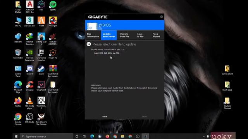The height and width of the screenshot is (139, 248).
Task: Click the @BIOS chip logo icon
Action: tap(92, 26)
